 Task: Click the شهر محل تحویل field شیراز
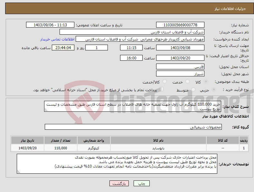[180, 74]
